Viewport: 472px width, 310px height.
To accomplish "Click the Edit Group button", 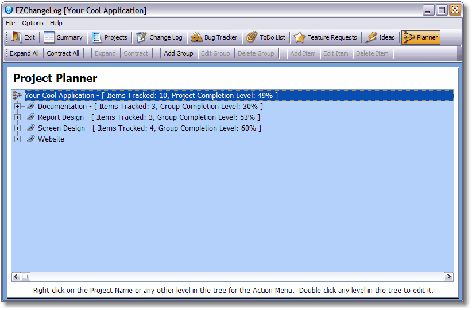I will pyautogui.click(x=215, y=53).
